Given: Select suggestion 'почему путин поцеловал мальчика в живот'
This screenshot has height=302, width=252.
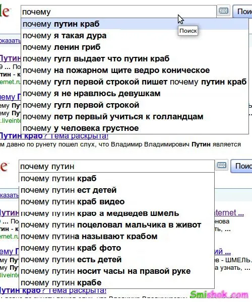Looking at the screenshot, I should tap(116, 225).
